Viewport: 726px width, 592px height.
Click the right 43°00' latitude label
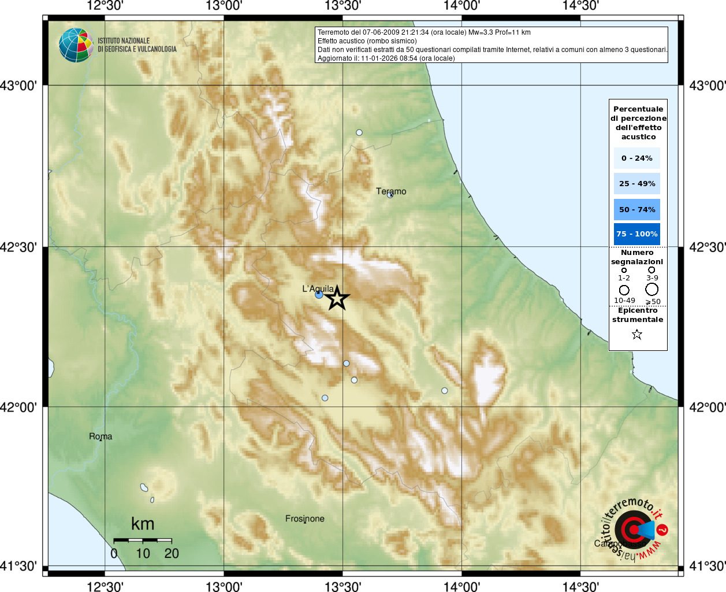(708, 86)
